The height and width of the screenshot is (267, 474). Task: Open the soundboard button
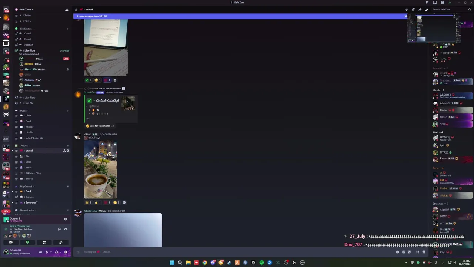coord(61,242)
